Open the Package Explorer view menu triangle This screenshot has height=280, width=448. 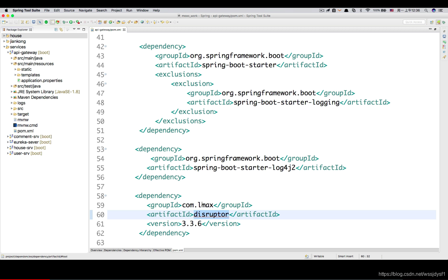pyautogui.click(x=74, y=29)
